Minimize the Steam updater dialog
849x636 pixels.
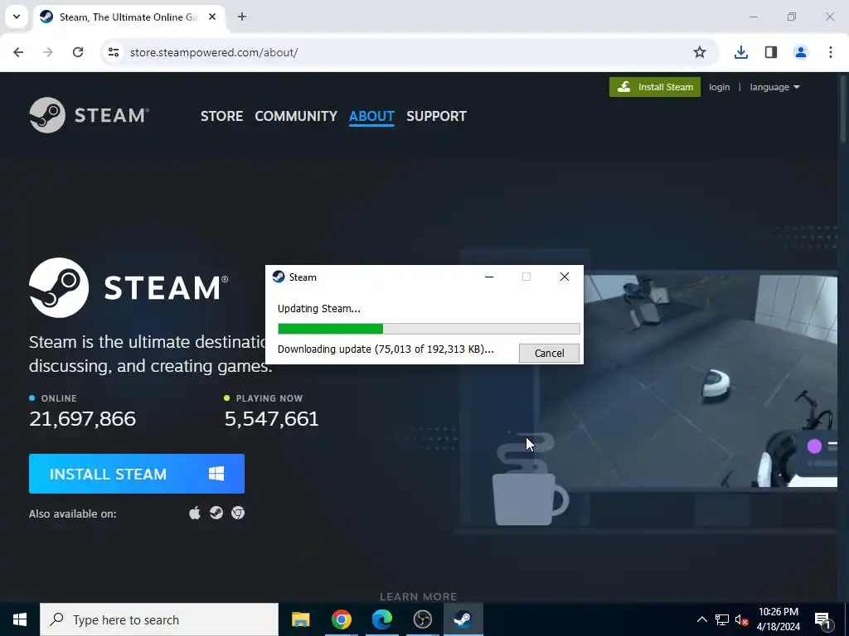point(489,277)
